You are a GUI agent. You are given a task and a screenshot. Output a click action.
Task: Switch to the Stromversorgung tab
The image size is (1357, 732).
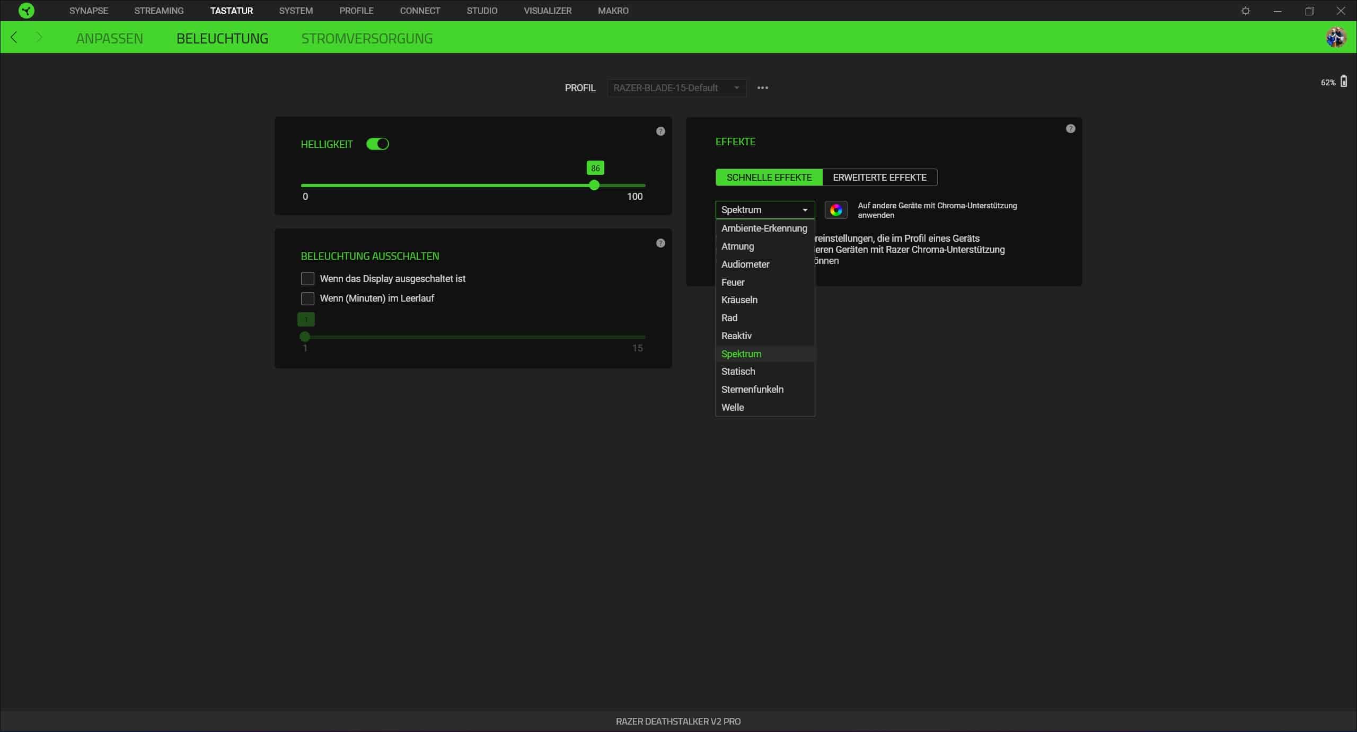(x=367, y=39)
